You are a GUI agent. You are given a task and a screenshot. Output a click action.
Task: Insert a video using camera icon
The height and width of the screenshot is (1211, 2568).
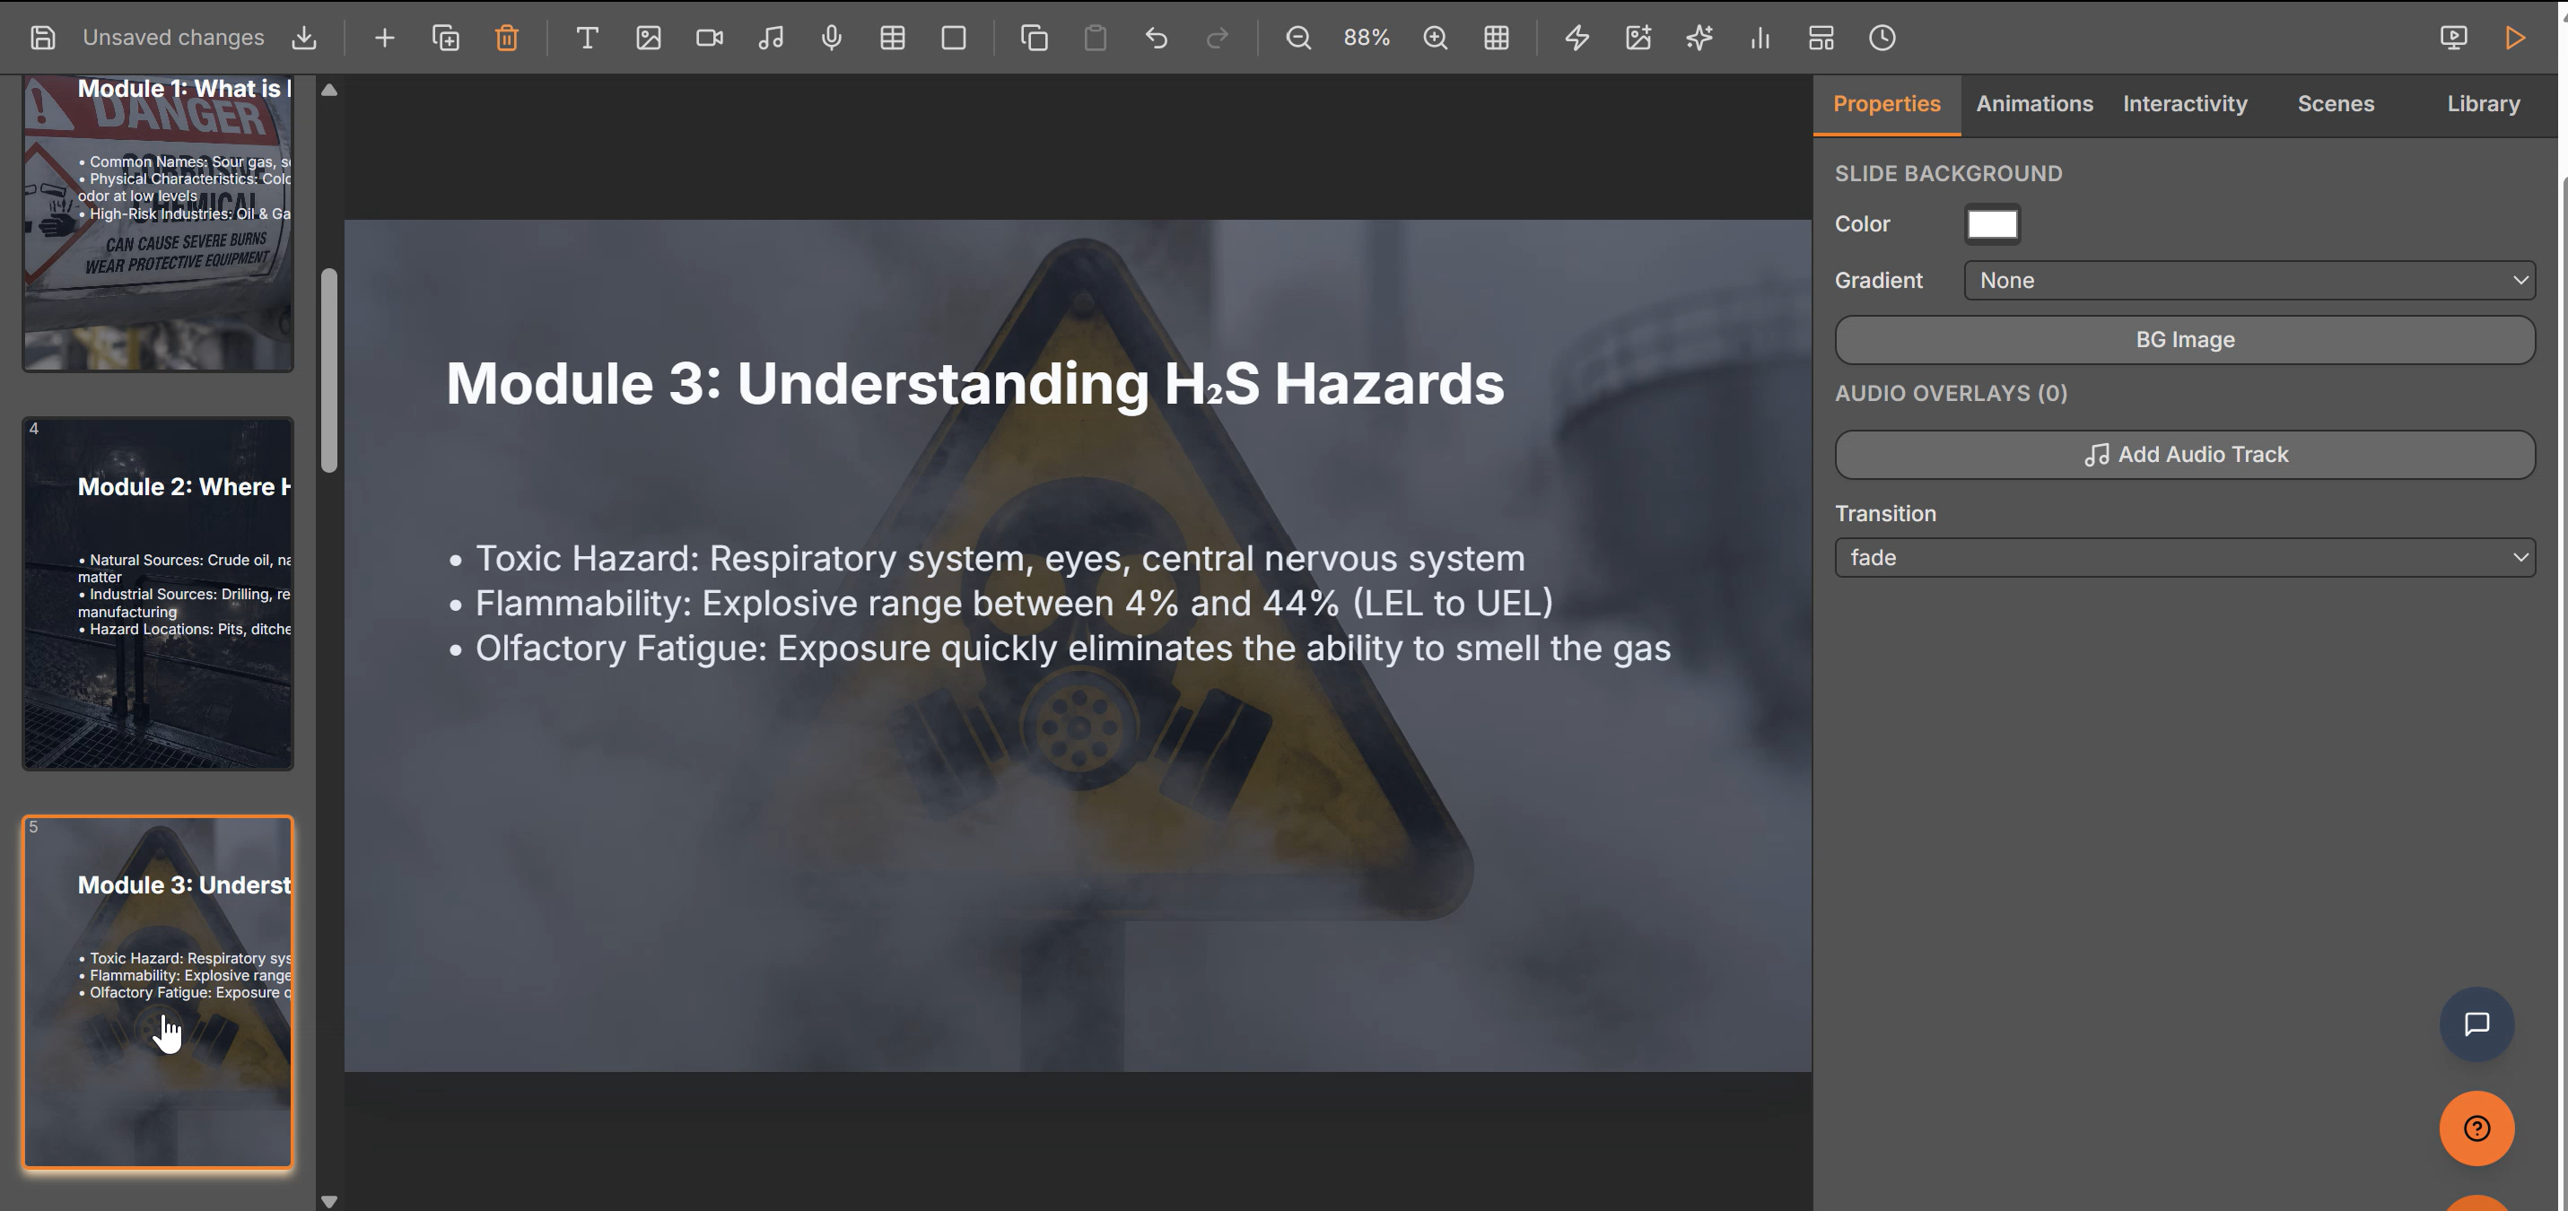(710, 38)
